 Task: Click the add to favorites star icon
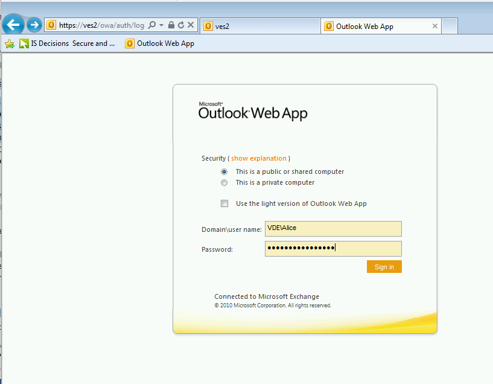click(x=10, y=43)
